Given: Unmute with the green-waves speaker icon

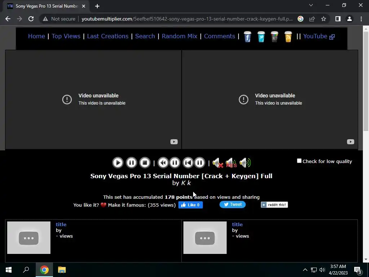Looking at the screenshot, I should pyautogui.click(x=245, y=163).
